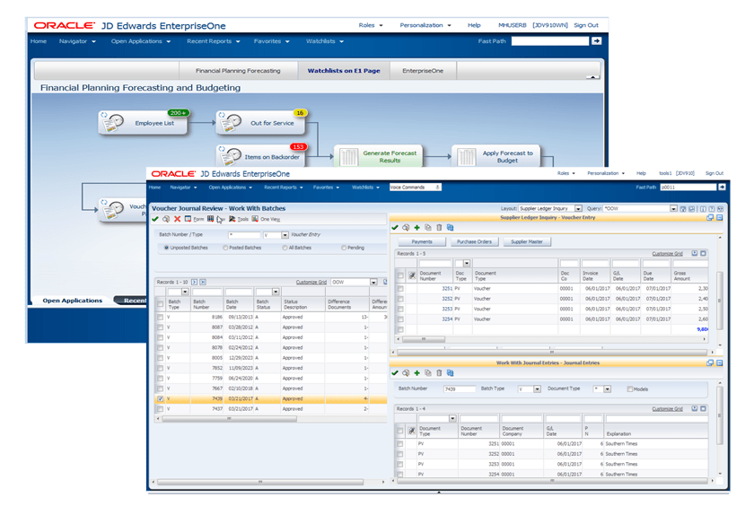Click green checkmark in Journal Entries toolbar

pyautogui.click(x=395, y=373)
